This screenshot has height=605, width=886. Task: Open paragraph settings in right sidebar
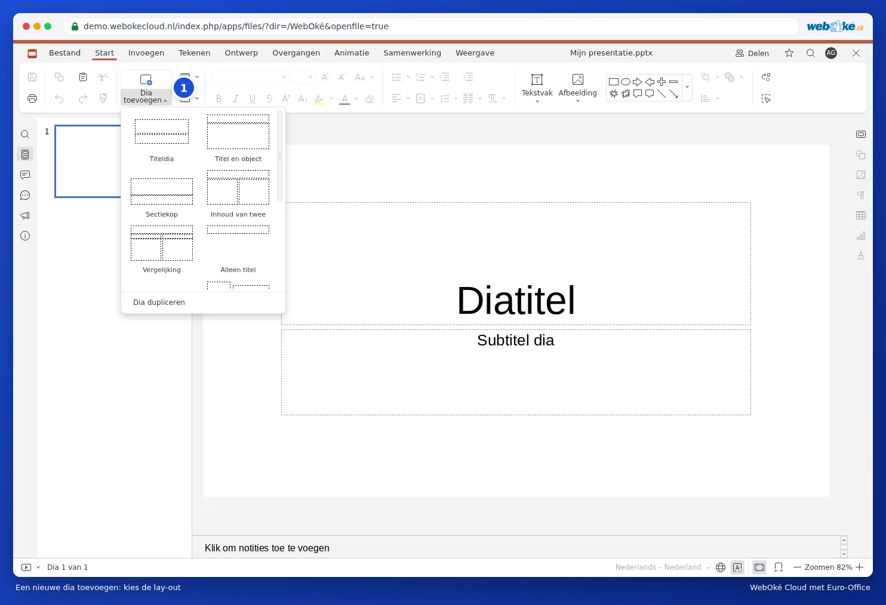(x=861, y=195)
